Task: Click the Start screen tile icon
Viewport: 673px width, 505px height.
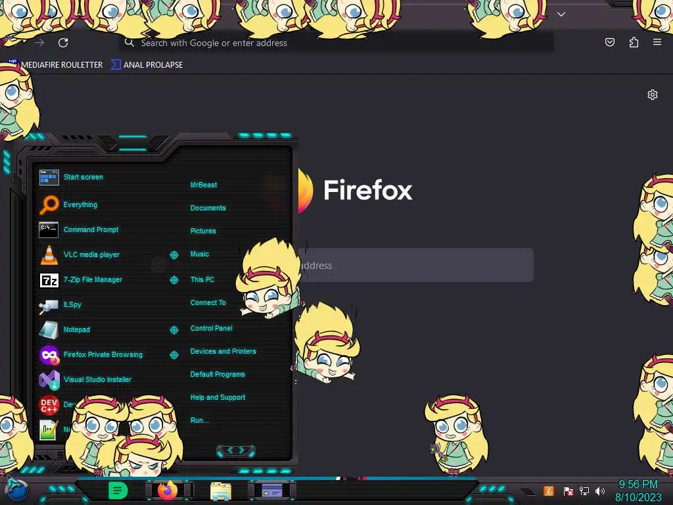Action: (x=49, y=177)
